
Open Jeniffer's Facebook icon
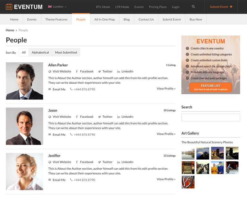coord(77,162)
